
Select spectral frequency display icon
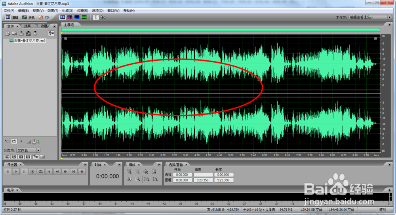tap(70, 17)
